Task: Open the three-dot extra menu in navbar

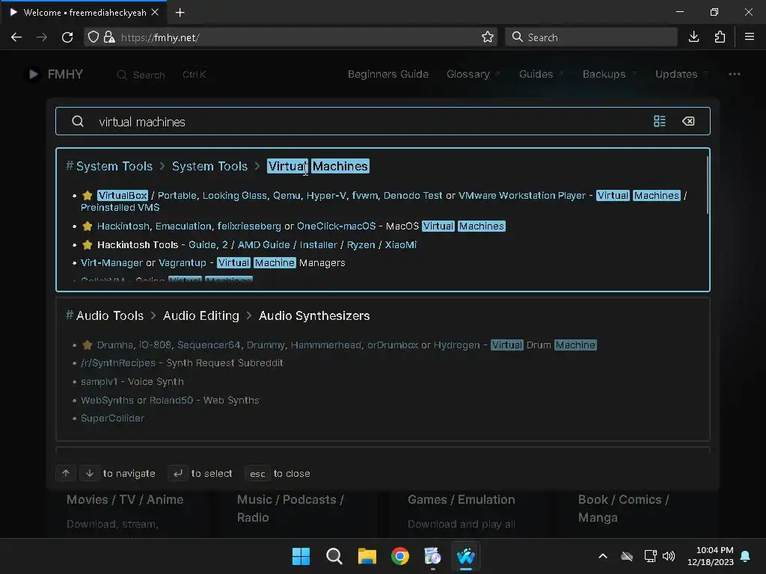Action: (x=735, y=74)
